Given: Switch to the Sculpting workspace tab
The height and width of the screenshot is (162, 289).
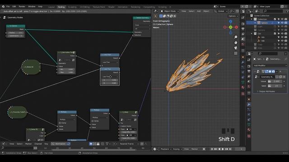Looking at the screenshot, I should pos(72,7).
